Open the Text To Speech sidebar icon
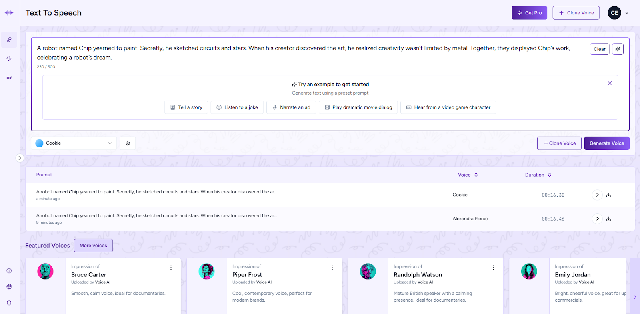This screenshot has height=314, width=640. pyautogui.click(x=9, y=40)
